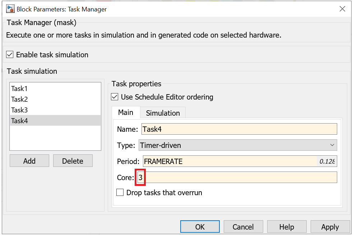Select Task1 in the task list

[19, 88]
